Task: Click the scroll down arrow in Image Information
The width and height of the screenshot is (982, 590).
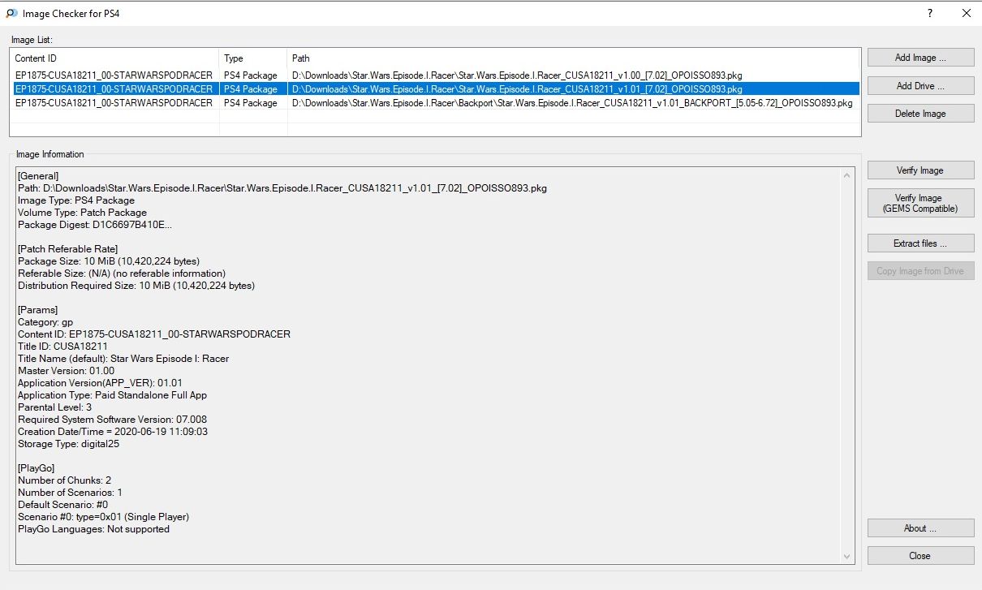Action: tap(848, 556)
